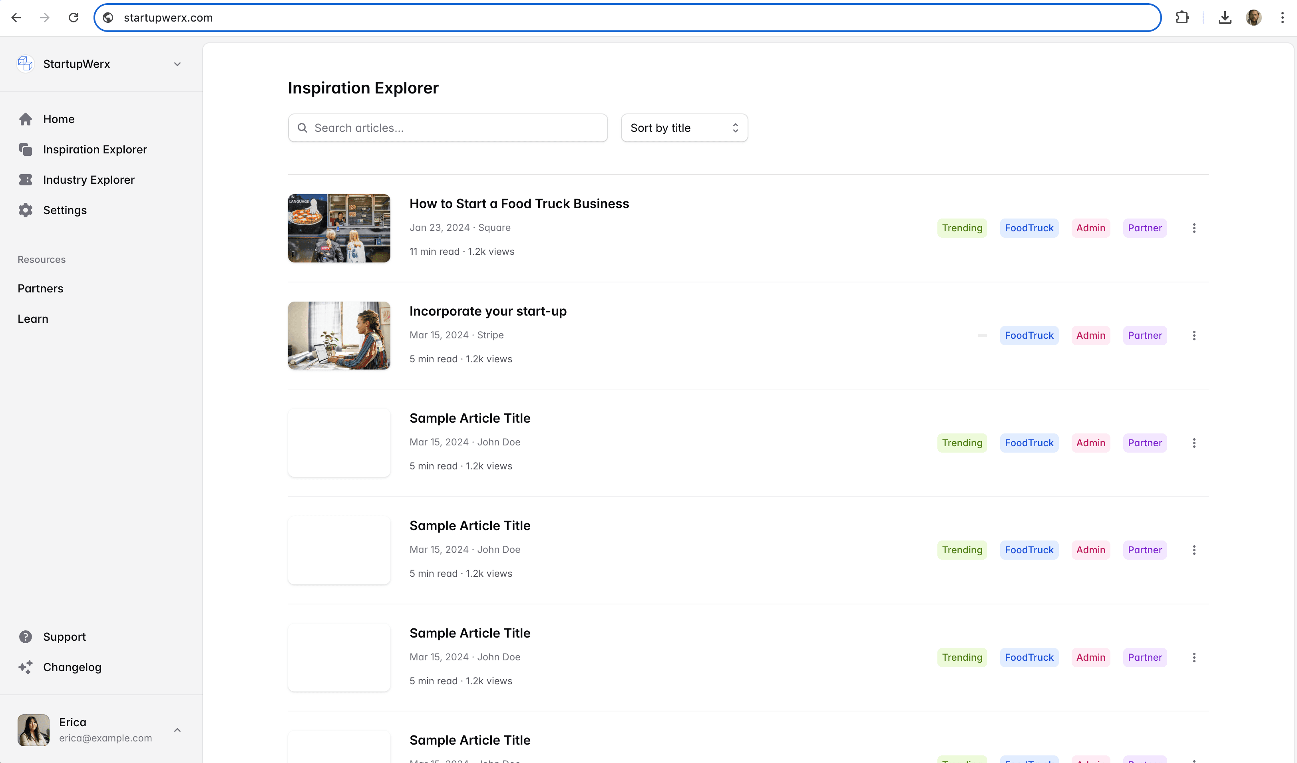Expand the StartupWerx workspace switcher
1297x763 pixels.
pyautogui.click(x=177, y=64)
